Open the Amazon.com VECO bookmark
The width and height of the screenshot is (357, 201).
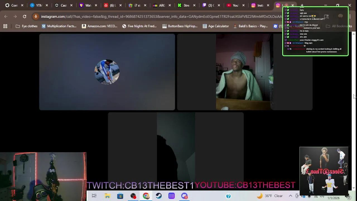coord(99,26)
